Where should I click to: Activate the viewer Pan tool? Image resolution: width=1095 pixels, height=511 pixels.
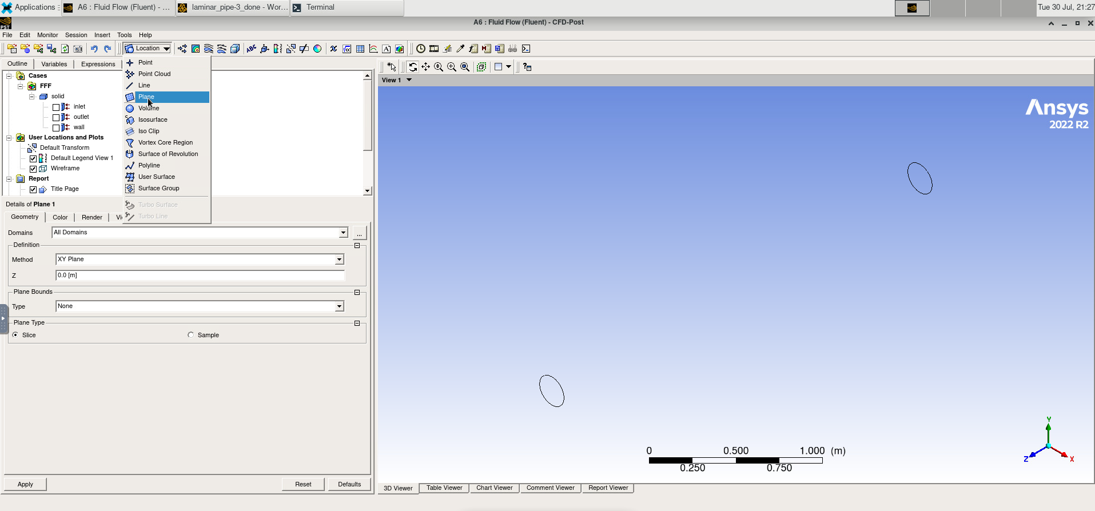click(426, 67)
